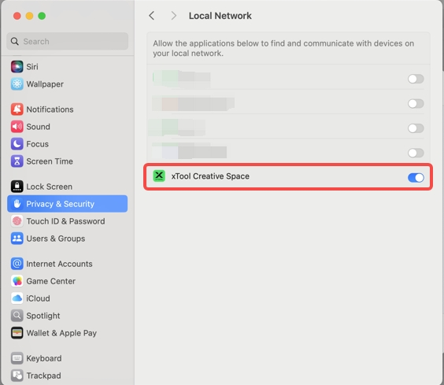The width and height of the screenshot is (444, 385).
Task: Click the Search field
Action: tap(68, 42)
